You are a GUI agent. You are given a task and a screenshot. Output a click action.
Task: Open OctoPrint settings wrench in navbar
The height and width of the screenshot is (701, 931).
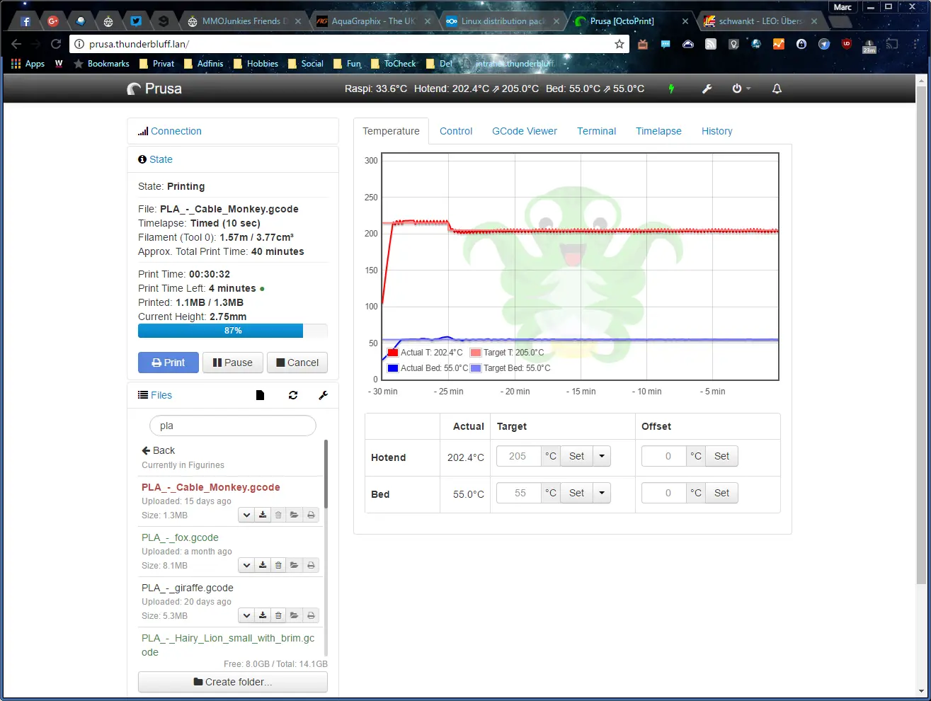tap(707, 89)
